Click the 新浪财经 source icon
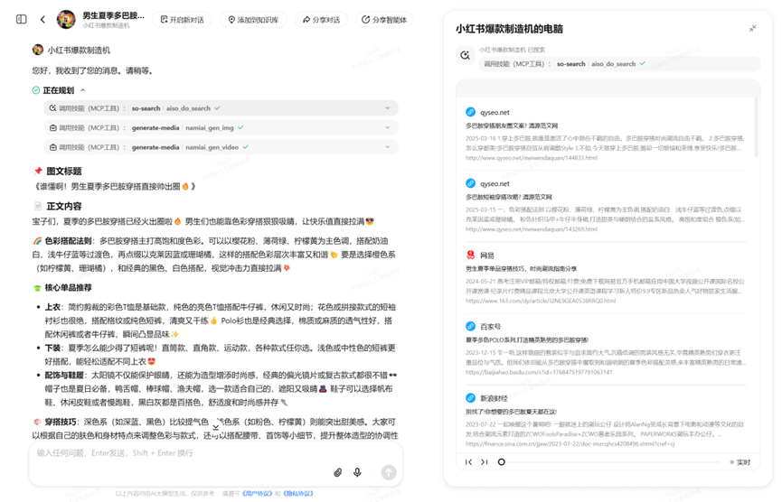 470,398
